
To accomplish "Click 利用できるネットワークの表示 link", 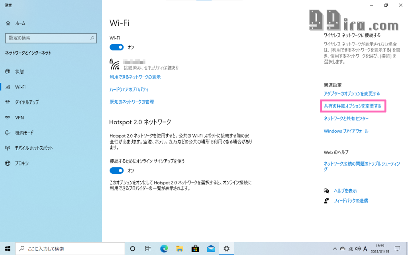I will (135, 77).
